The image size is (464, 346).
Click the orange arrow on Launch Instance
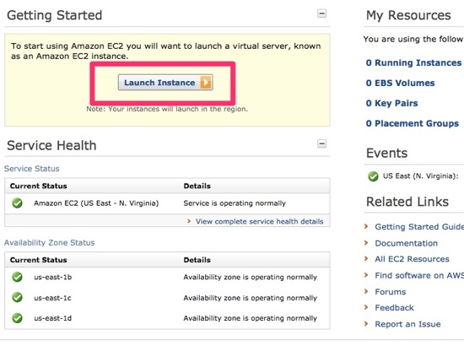click(206, 83)
